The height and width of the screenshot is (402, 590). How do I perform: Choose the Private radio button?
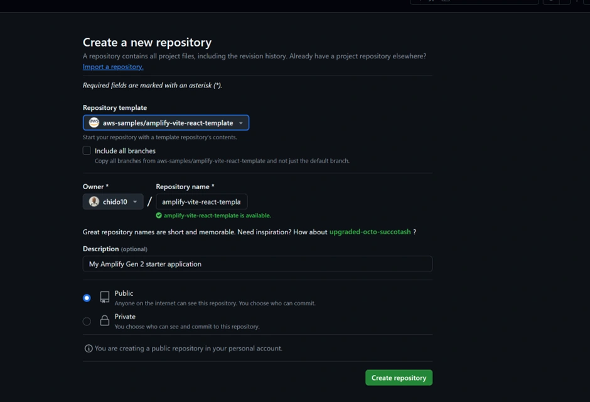click(87, 322)
